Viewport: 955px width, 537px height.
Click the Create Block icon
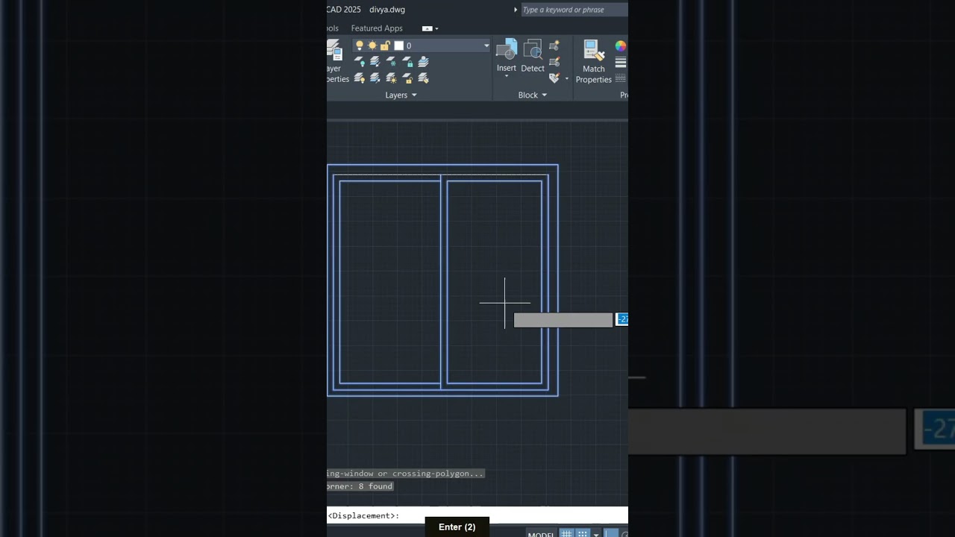(554, 46)
